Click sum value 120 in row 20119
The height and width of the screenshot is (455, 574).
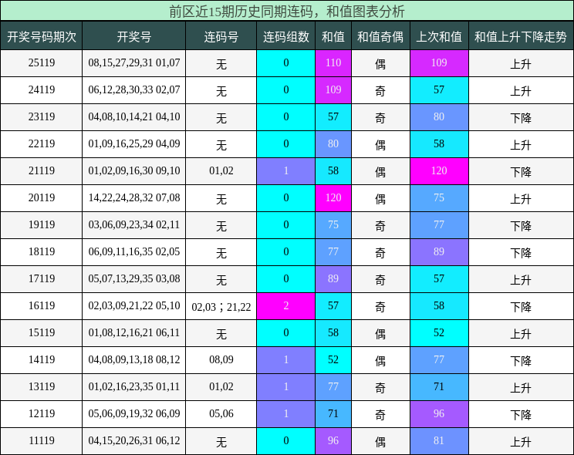tap(333, 198)
